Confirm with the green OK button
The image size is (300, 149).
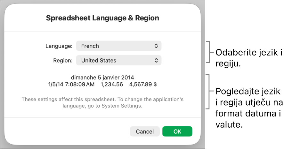pyautogui.click(x=177, y=131)
